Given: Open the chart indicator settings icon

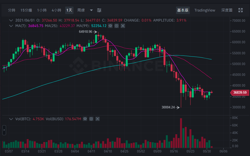Looking at the screenshot, I should click(x=99, y=10).
